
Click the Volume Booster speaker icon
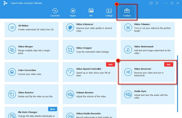point(70,94)
